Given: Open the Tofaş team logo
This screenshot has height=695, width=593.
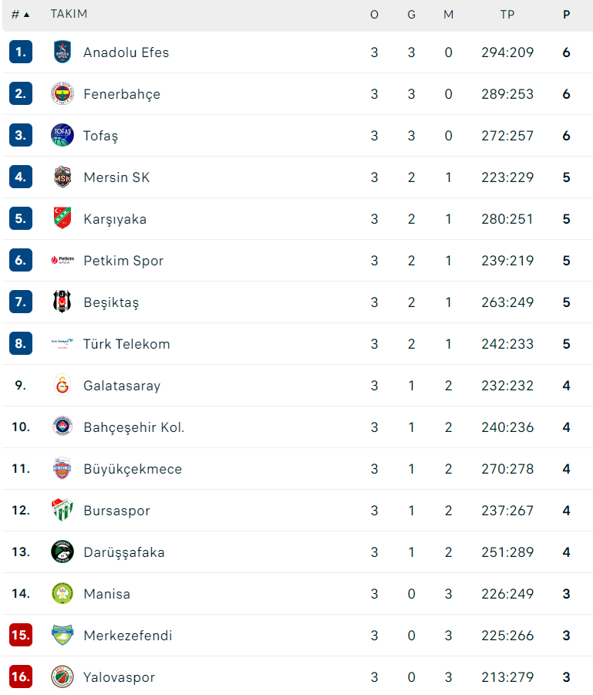Looking at the screenshot, I should (62, 136).
